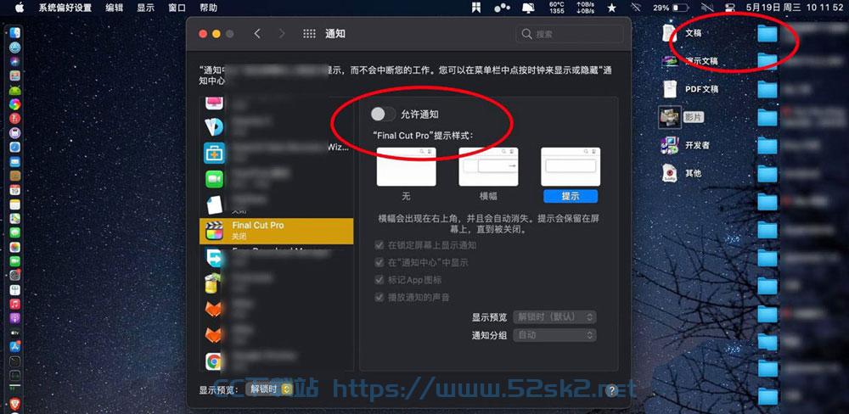Check 在锁定屏幕上显示通知 checkbox

(x=380, y=245)
